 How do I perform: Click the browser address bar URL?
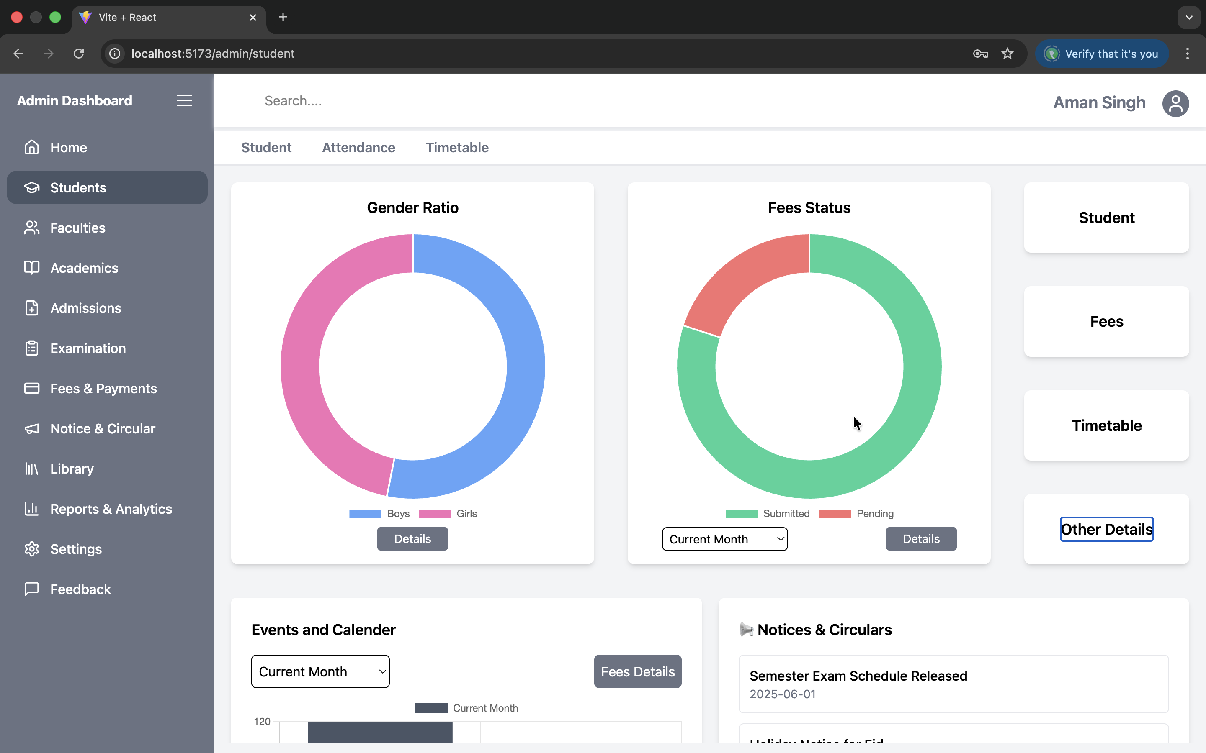213,53
